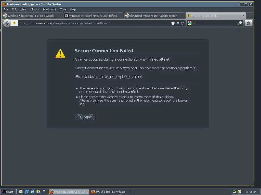Go to the home page icon

pos(248,23)
